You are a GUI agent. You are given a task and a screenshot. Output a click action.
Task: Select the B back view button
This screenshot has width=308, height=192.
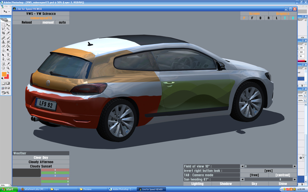click(261, 18)
